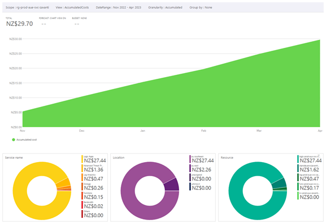326x224 pixels.
Task: Select the Resource NZ$1.62 legend entry
Action: point(308,168)
